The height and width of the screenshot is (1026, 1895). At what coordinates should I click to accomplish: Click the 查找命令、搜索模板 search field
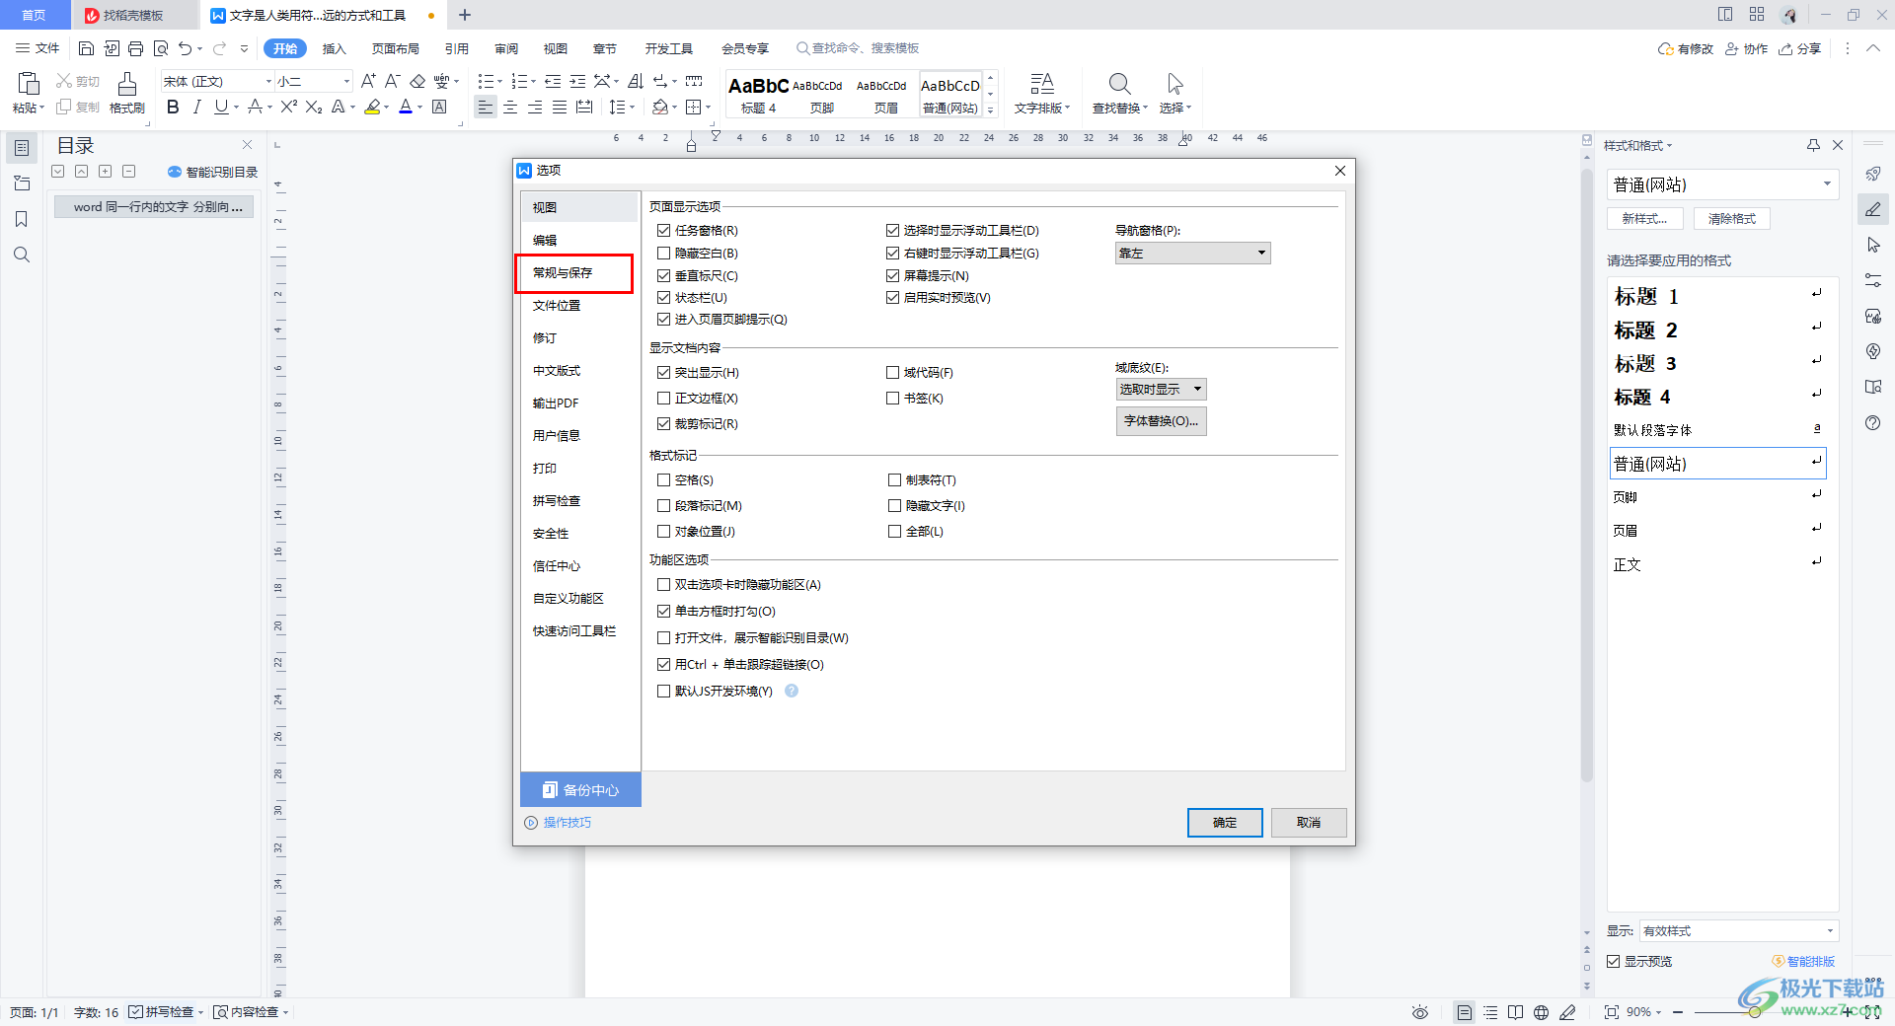859,48
